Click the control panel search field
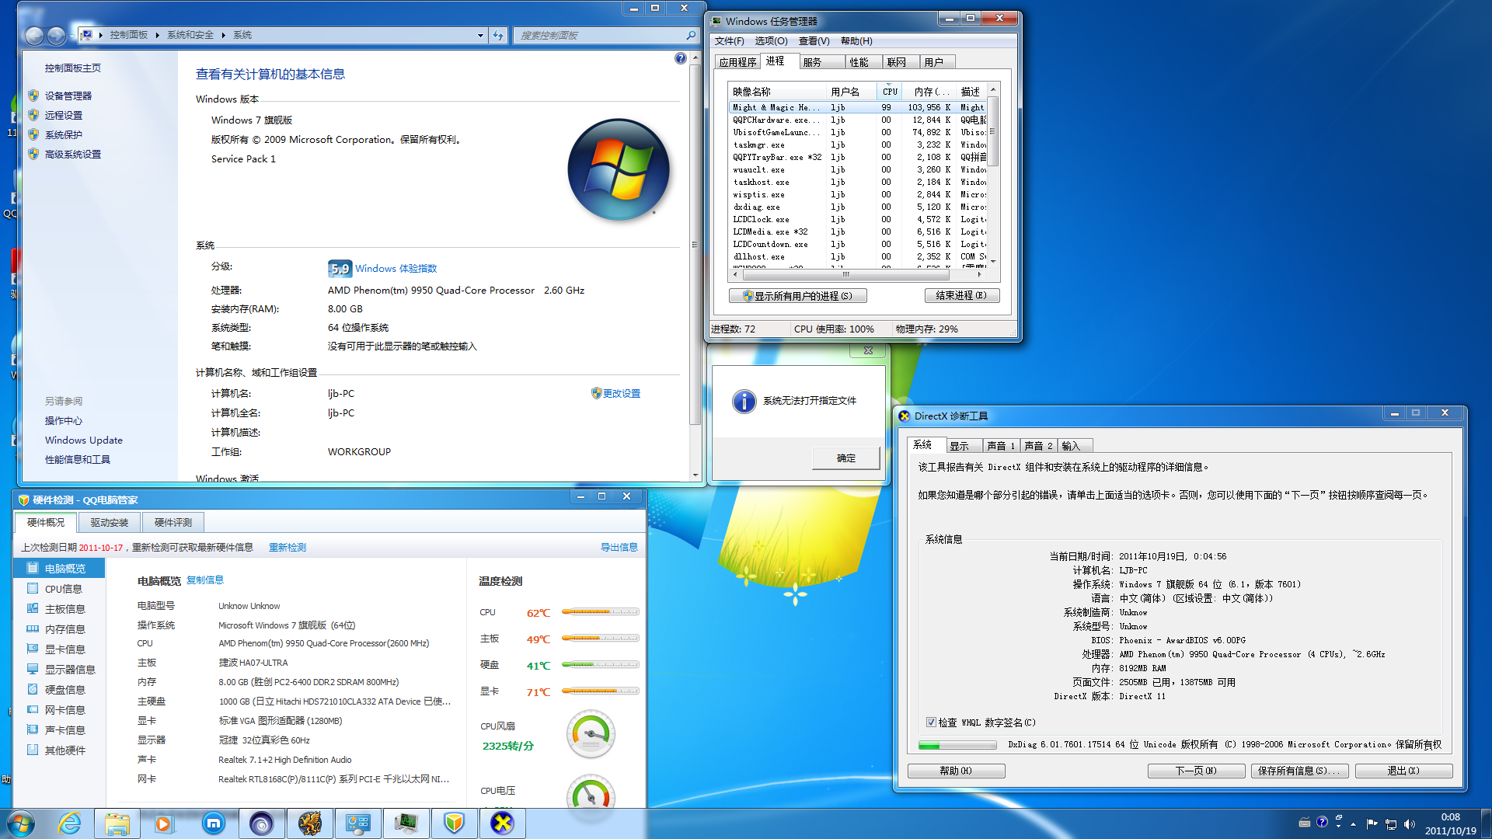Image resolution: width=1492 pixels, height=839 pixels. tap(600, 35)
